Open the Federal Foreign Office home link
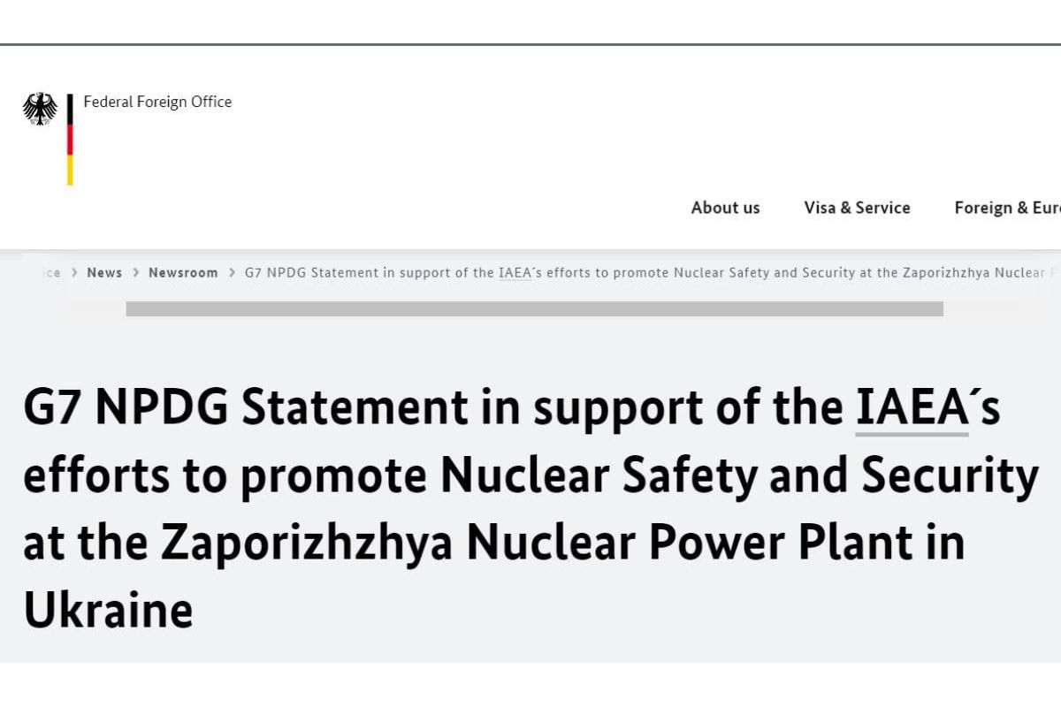 [157, 102]
